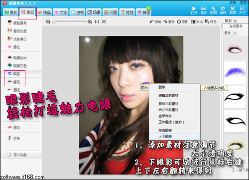Image resolution: width=249 pixels, height=180 pixels.
Task: Open the 文字 text tab
Action: [61, 12]
